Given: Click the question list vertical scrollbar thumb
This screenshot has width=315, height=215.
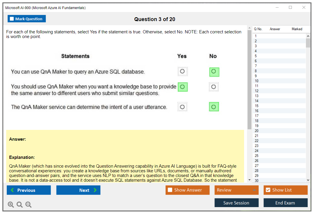Looking at the screenshot, I should 308,43.
